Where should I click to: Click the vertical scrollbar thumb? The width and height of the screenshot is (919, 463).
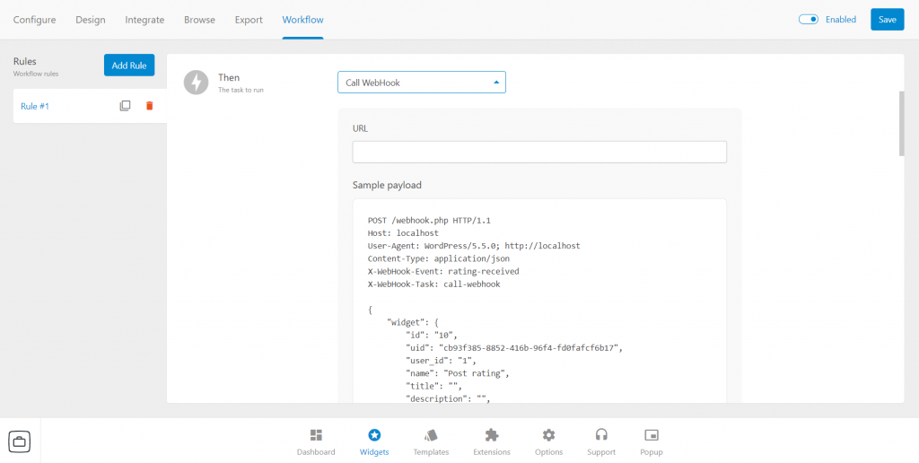[x=901, y=123]
